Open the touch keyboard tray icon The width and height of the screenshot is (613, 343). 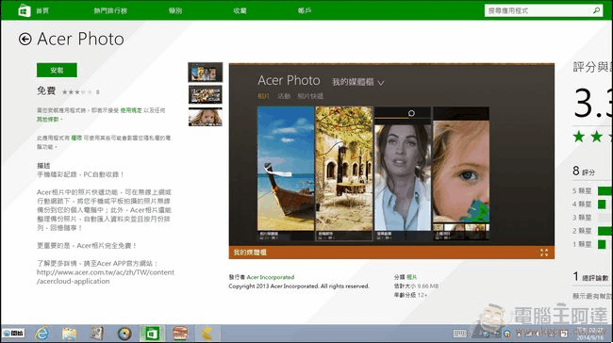(x=460, y=334)
